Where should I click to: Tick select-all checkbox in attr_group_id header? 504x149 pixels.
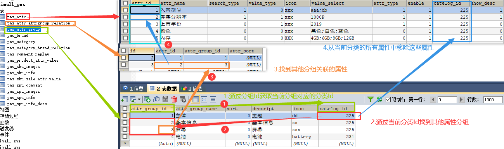click(x=125, y=109)
